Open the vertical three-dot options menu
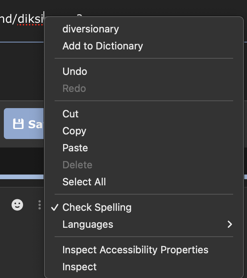Image resolution: width=247 pixels, height=278 pixels. click(39, 205)
